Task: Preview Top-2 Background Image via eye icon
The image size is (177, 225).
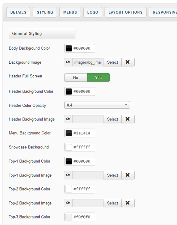Action: click(68, 203)
